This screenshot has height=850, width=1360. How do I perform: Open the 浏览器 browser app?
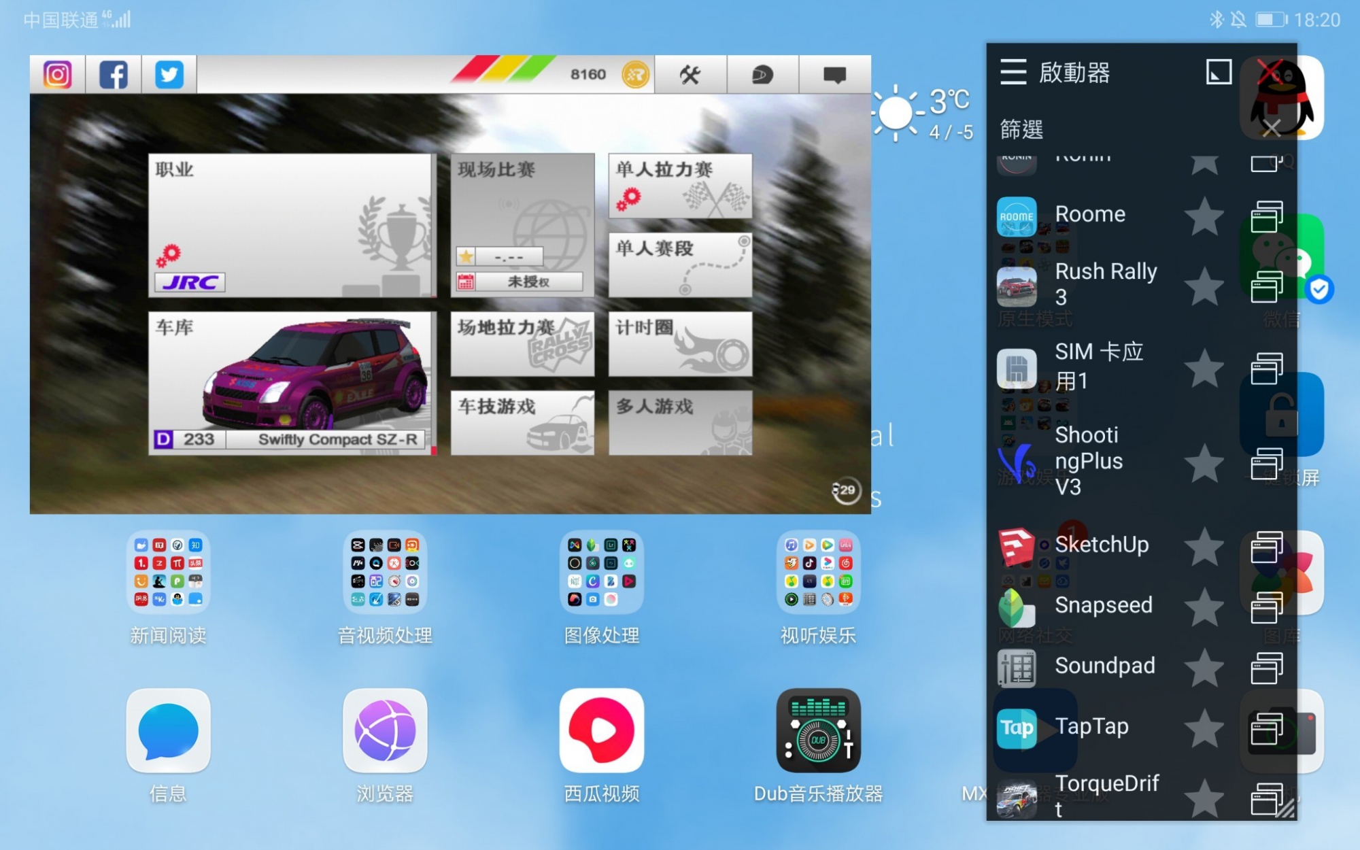pyautogui.click(x=385, y=731)
